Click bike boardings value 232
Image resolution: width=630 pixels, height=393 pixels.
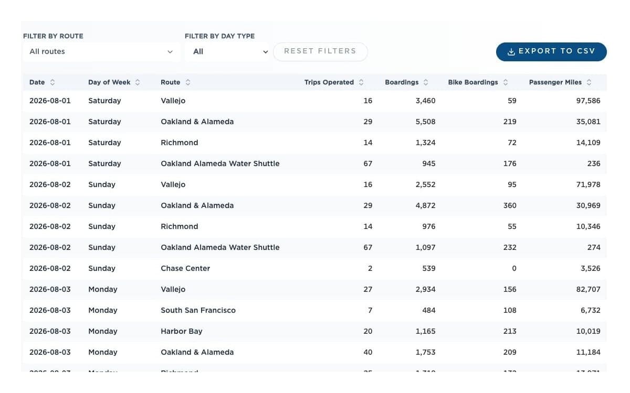(510, 247)
